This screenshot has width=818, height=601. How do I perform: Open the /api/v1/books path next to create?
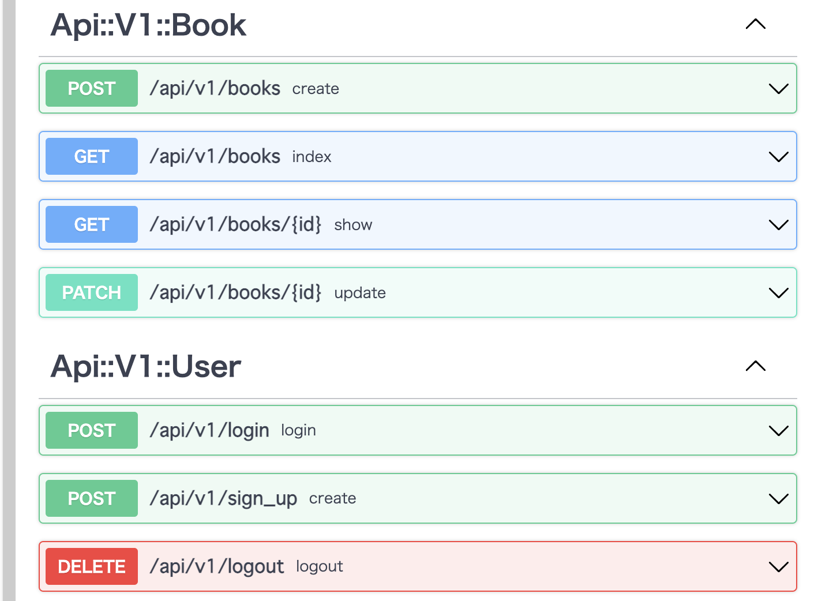pyautogui.click(x=215, y=88)
